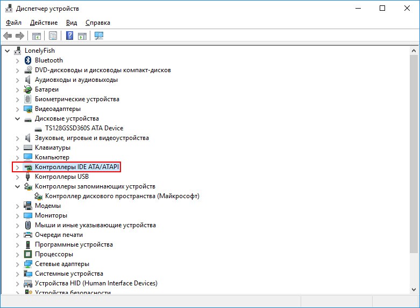Select DVD-дисководы и дисководы компакт-дисков label
Screen dimensions: 420x308
coord(103,70)
